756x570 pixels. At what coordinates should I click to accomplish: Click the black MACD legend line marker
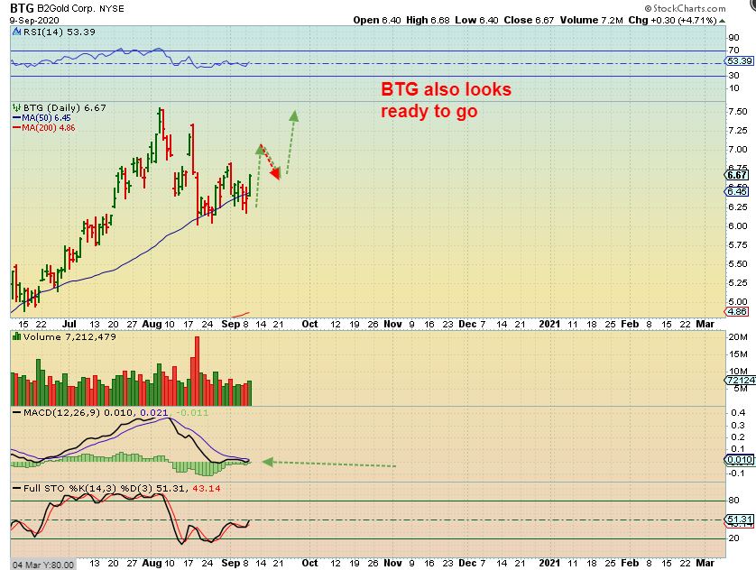[17, 413]
